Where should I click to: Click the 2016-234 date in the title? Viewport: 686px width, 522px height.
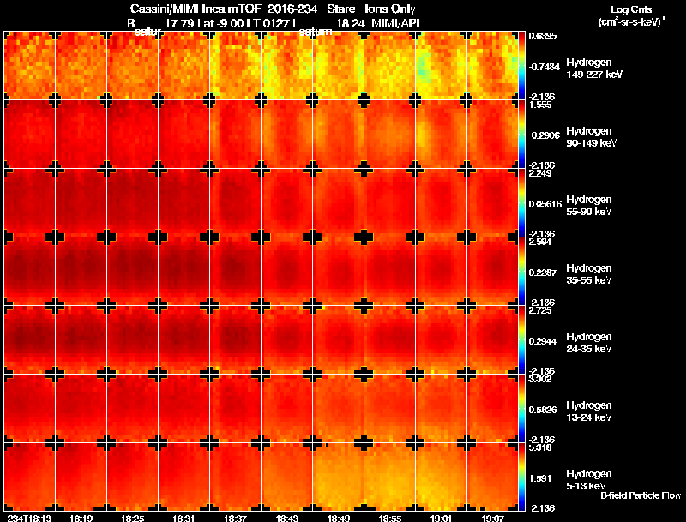(292, 9)
